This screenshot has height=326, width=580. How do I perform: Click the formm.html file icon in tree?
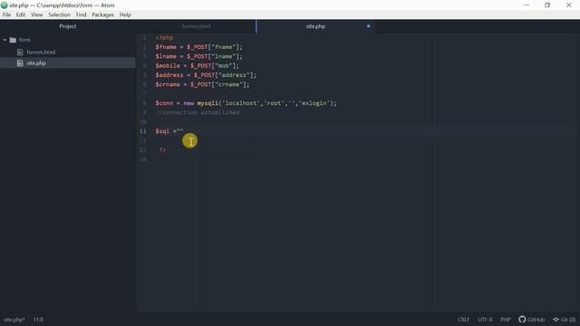coord(20,53)
